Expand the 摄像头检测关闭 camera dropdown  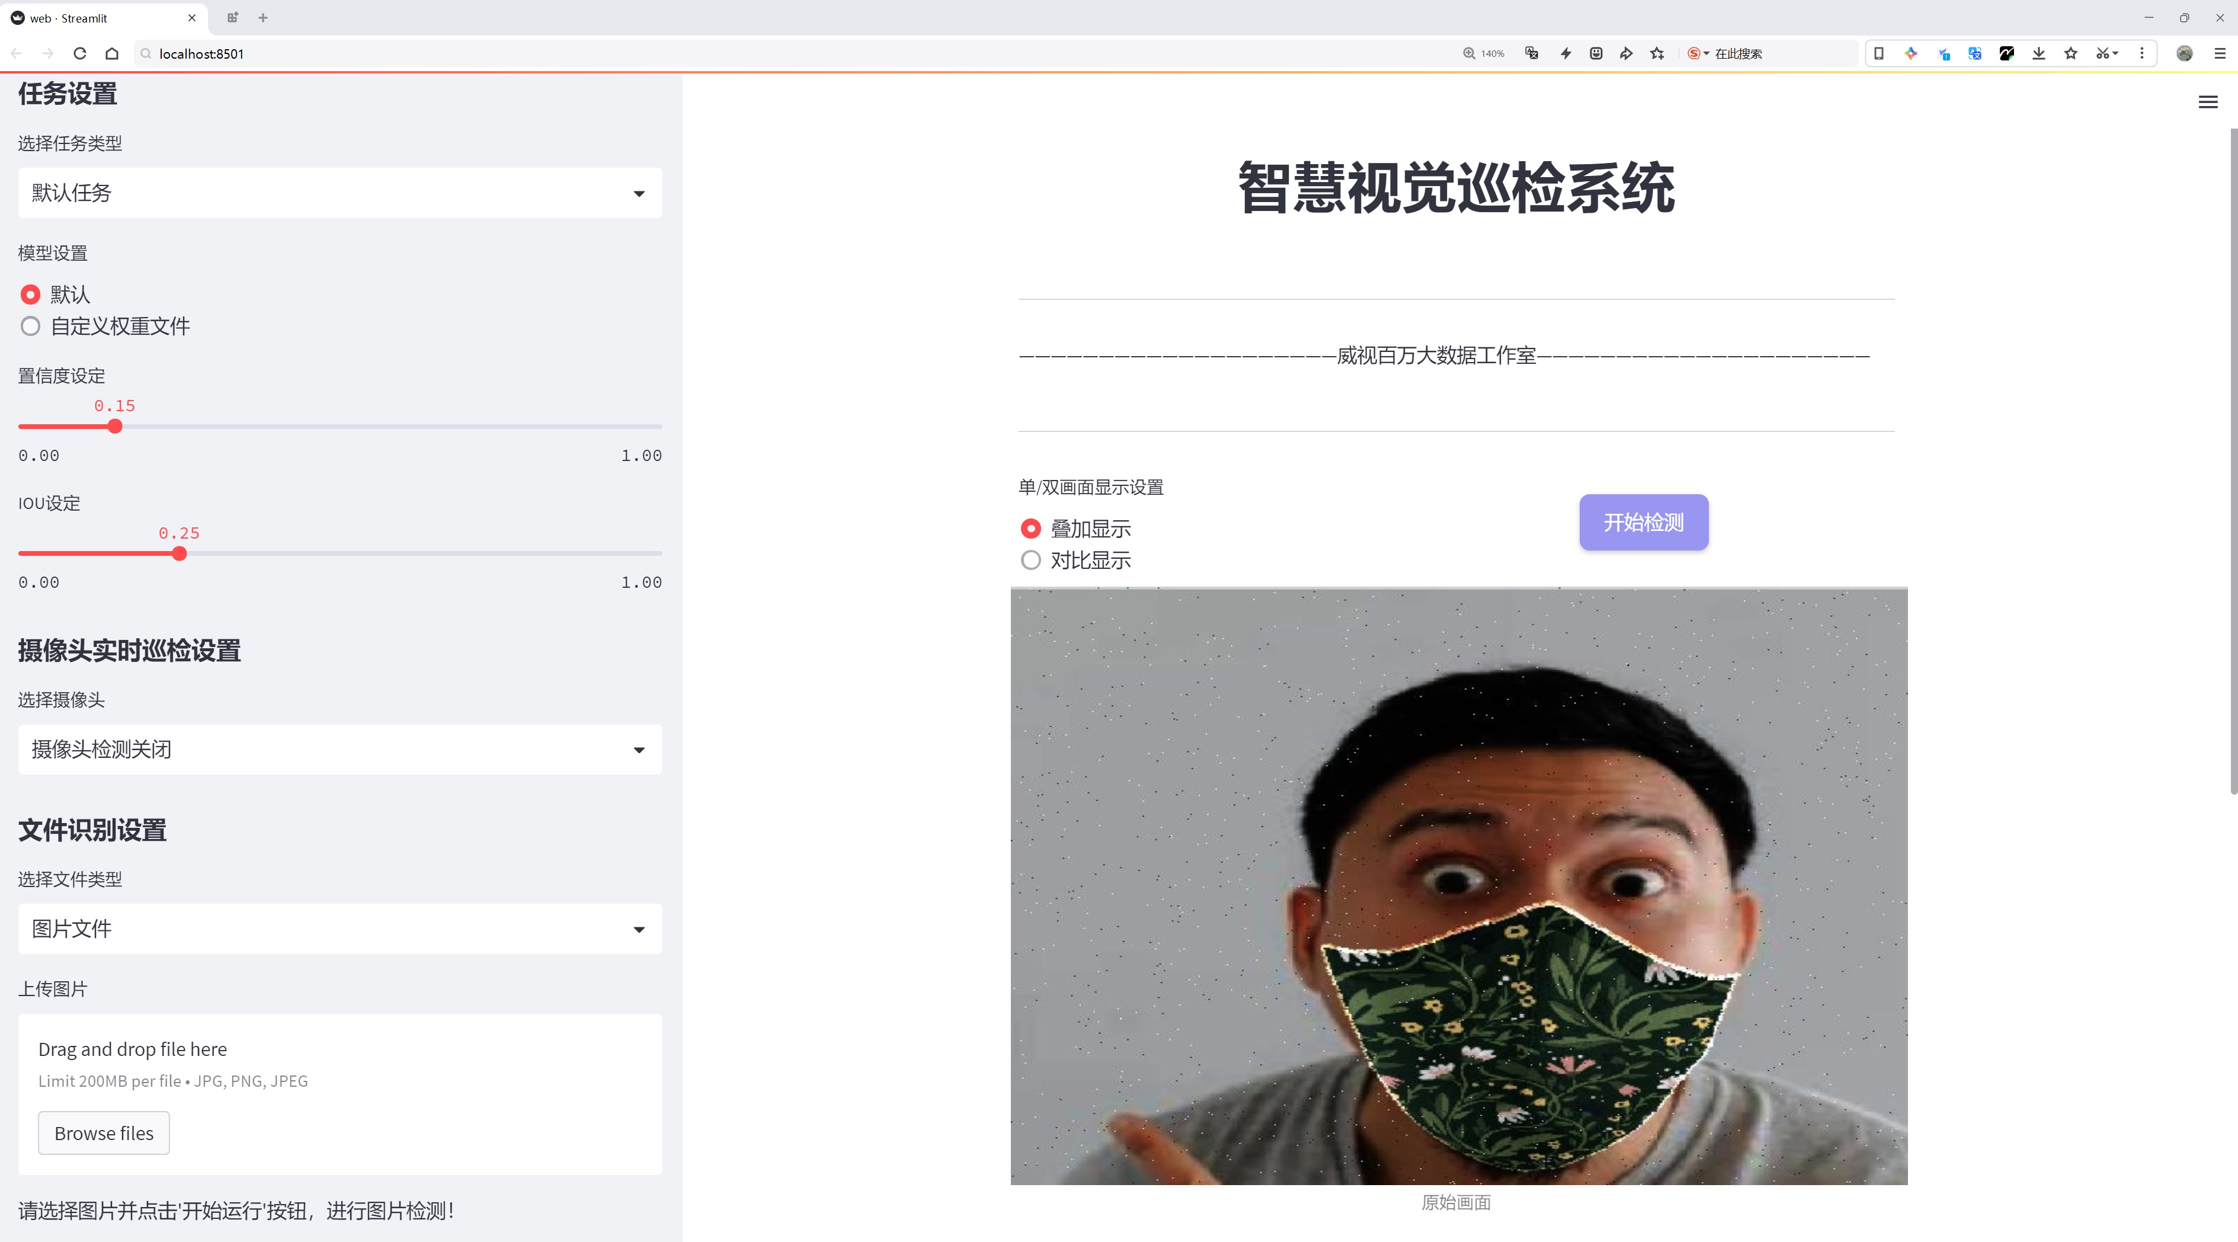(340, 750)
